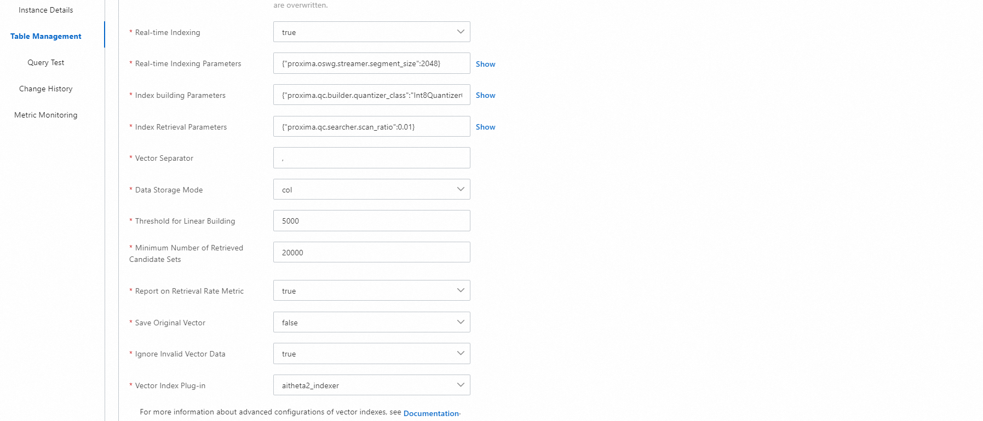Click the Data Storage Mode label
The image size is (983, 421).
point(169,190)
